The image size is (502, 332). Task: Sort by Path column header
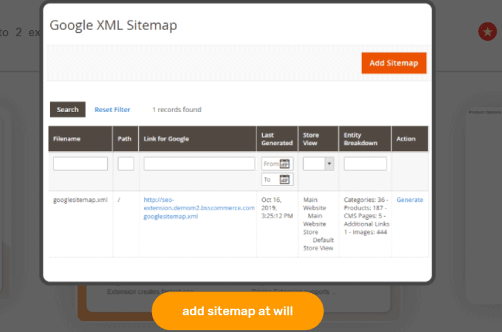click(x=125, y=138)
